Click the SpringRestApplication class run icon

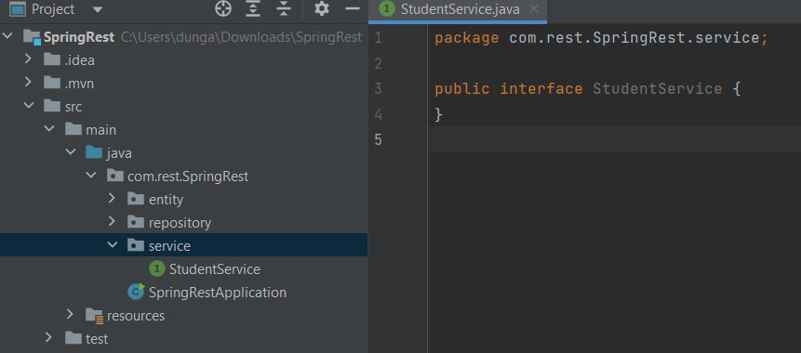(136, 292)
